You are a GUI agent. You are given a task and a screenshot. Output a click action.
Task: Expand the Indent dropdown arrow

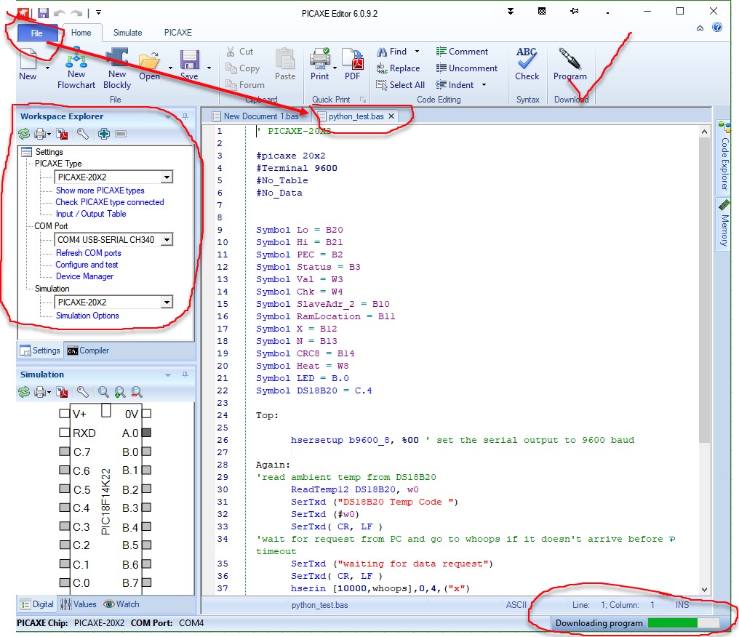point(484,85)
